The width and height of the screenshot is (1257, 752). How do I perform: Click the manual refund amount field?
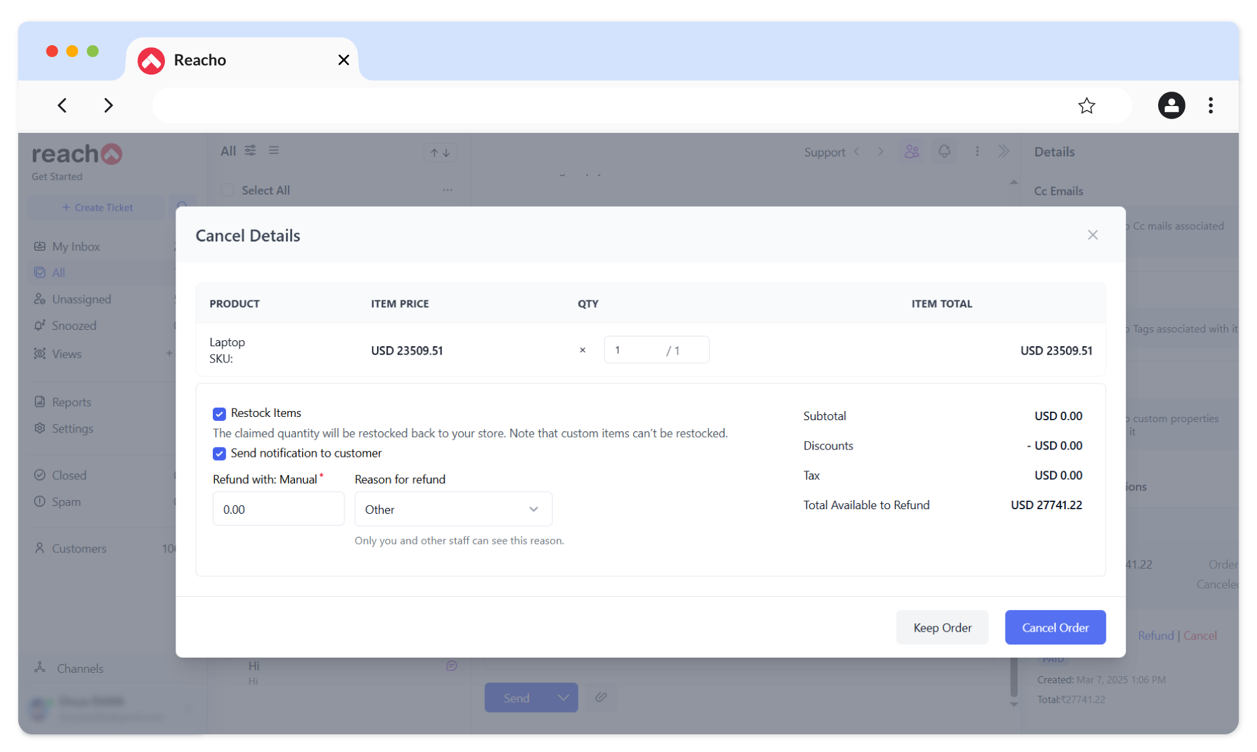coord(278,509)
